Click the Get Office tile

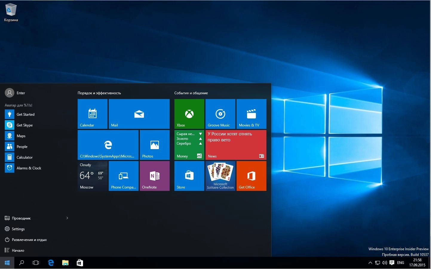(251, 176)
